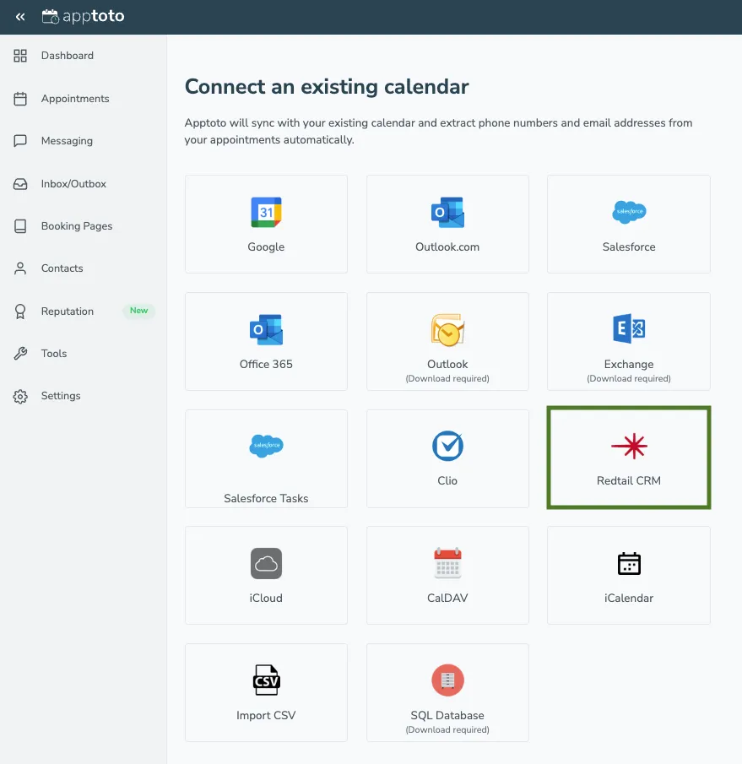742x764 pixels.
Task: Select the Salesforce Tasks label
Action: click(266, 498)
